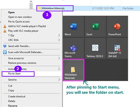Click the Dropbox icon beside Send with Transfer
The image size is (140, 107).
(x=5, y=46)
